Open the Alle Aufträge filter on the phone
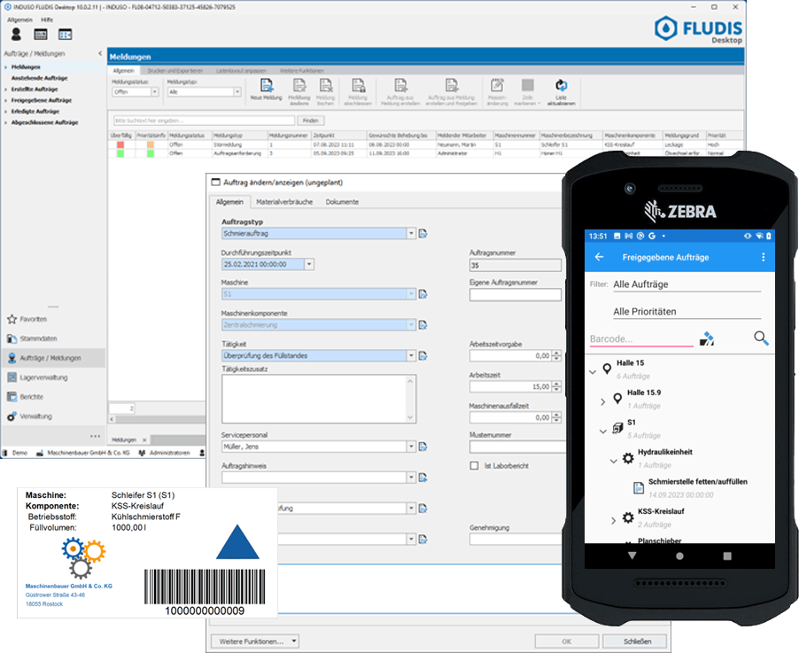 tap(687, 284)
